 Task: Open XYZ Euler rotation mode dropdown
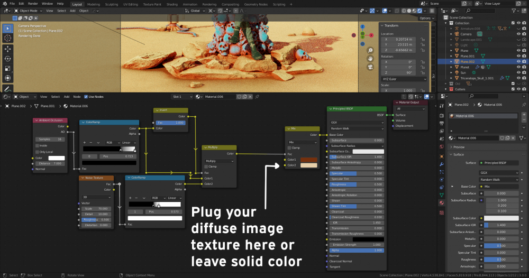(404, 79)
